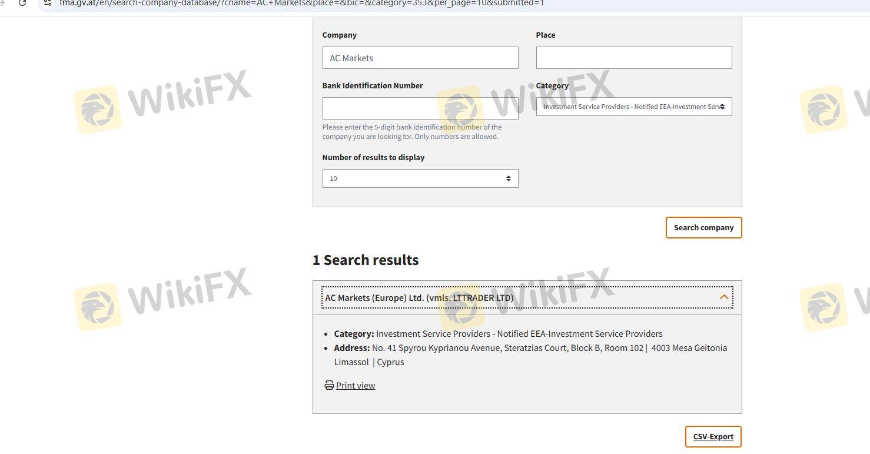The width and height of the screenshot is (870, 454).
Task: Reload the page with the browser refresh icon
Action: pos(22,3)
